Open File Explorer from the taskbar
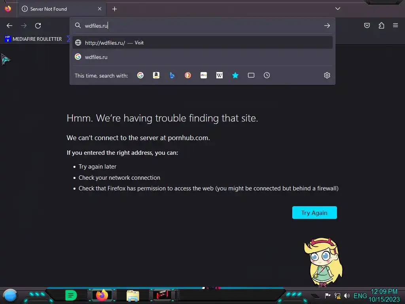This screenshot has width=405, height=304. coord(133,296)
